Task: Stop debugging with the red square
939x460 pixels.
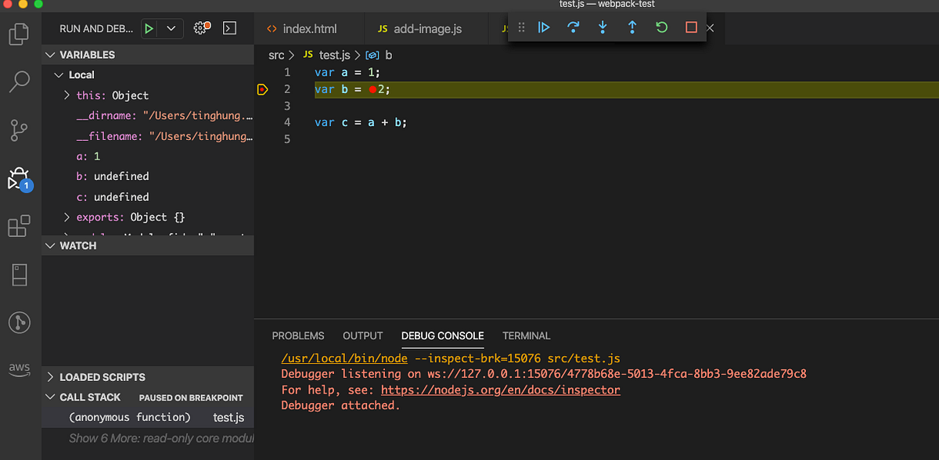Action: (x=690, y=27)
